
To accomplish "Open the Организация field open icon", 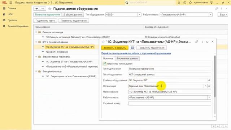I will pyautogui.click(x=209, y=86).
